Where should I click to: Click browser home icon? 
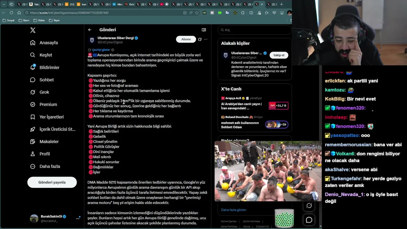tap(19, 13)
